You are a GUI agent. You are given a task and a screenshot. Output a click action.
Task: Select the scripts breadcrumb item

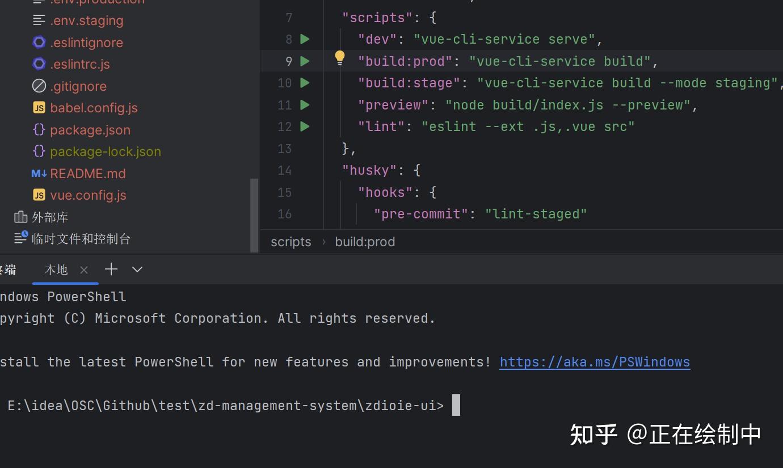[x=291, y=242]
